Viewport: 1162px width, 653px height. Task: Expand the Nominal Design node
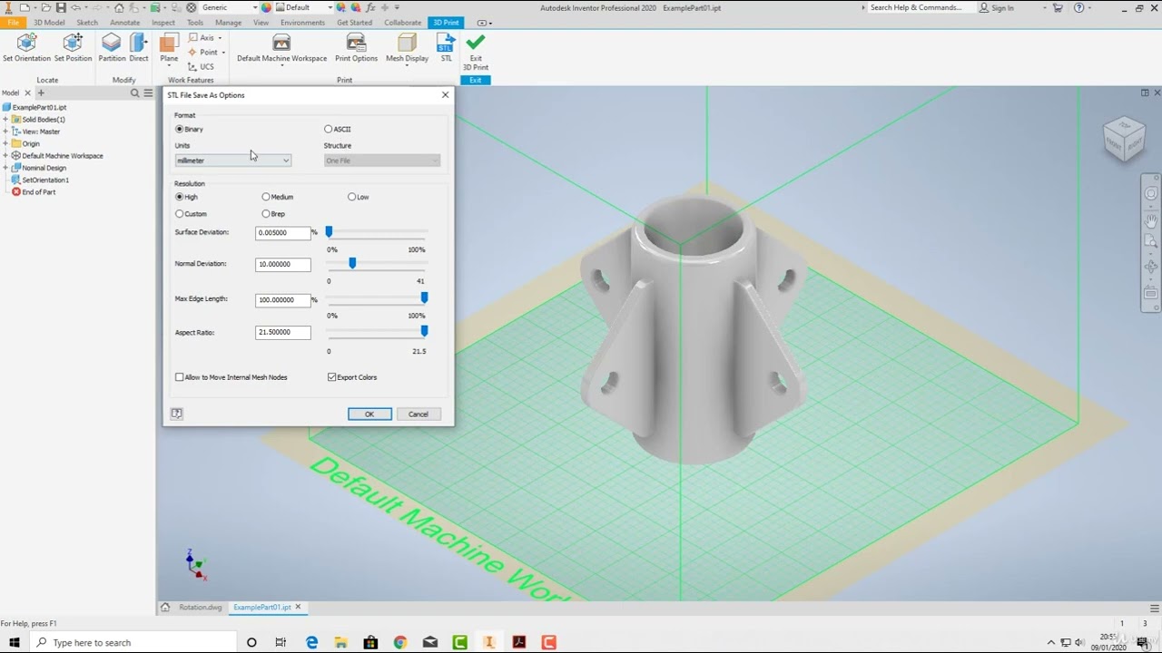(x=5, y=168)
